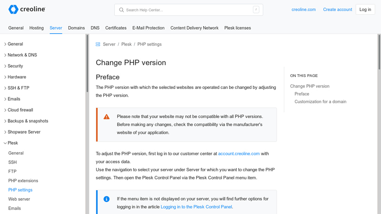Click the creoline logo

(x=27, y=10)
